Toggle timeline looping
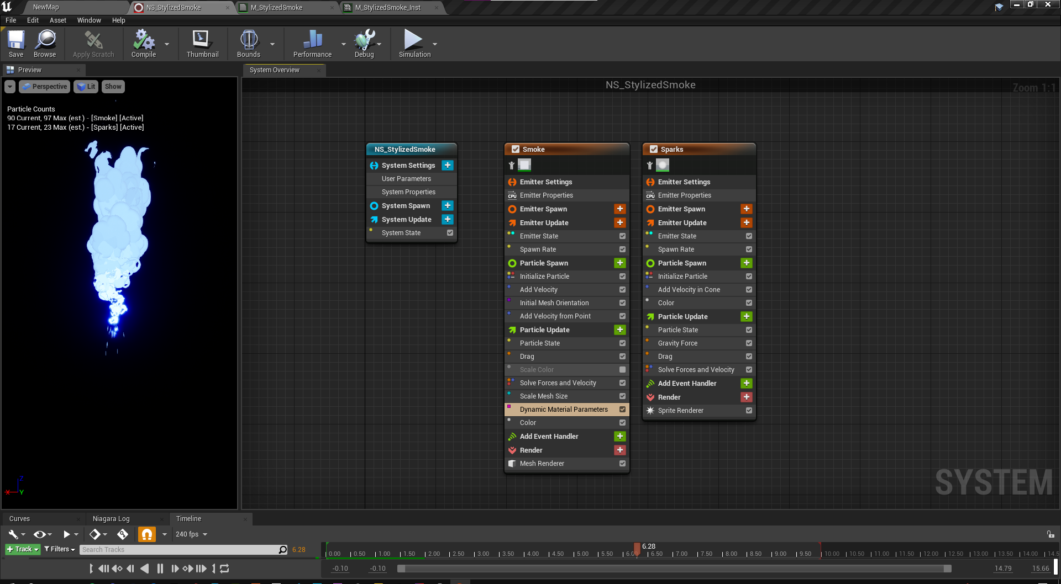Screen dimensions: 1061x584 pos(224,568)
